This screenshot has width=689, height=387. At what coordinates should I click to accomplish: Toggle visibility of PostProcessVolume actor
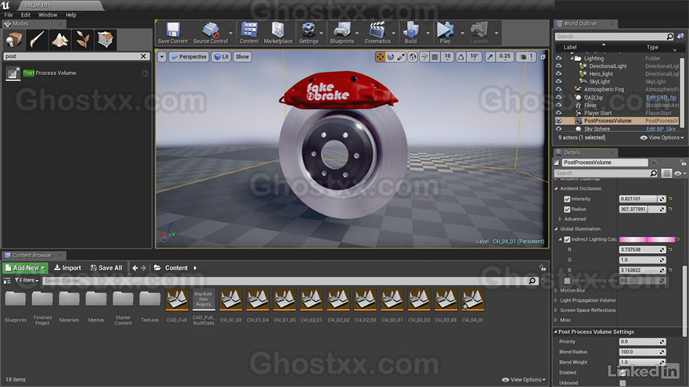click(x=558, y=120)
